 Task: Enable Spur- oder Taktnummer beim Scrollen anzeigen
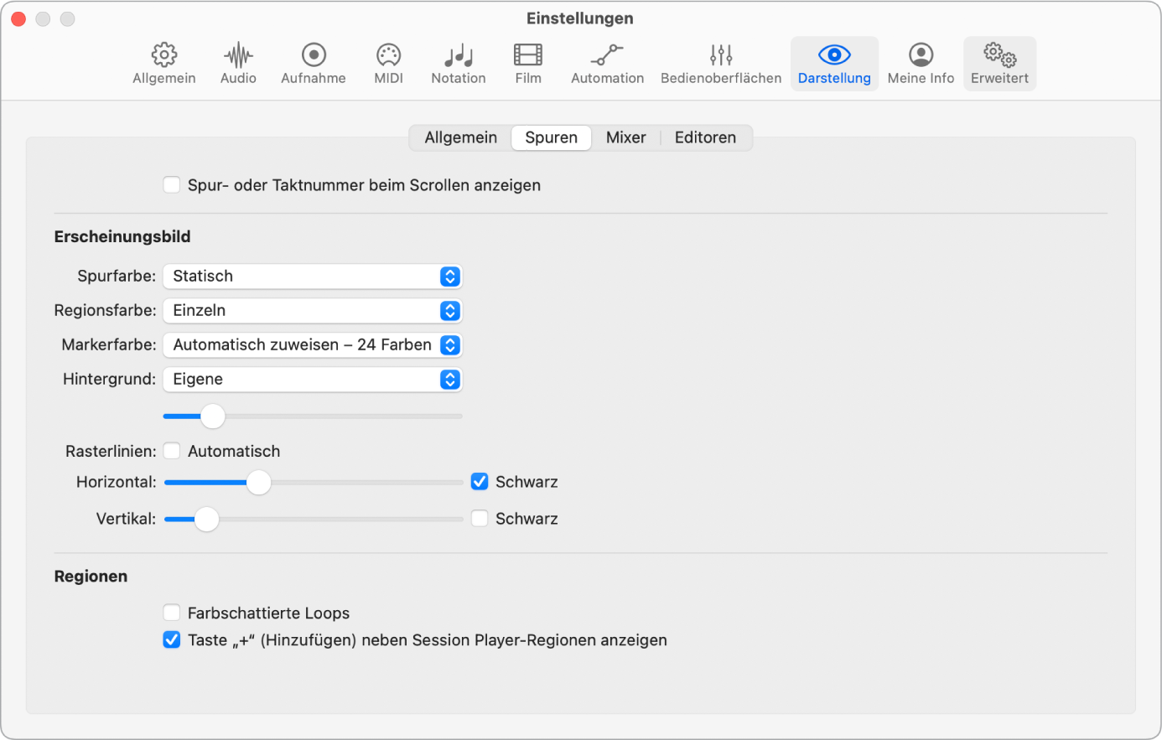(172, 185)
